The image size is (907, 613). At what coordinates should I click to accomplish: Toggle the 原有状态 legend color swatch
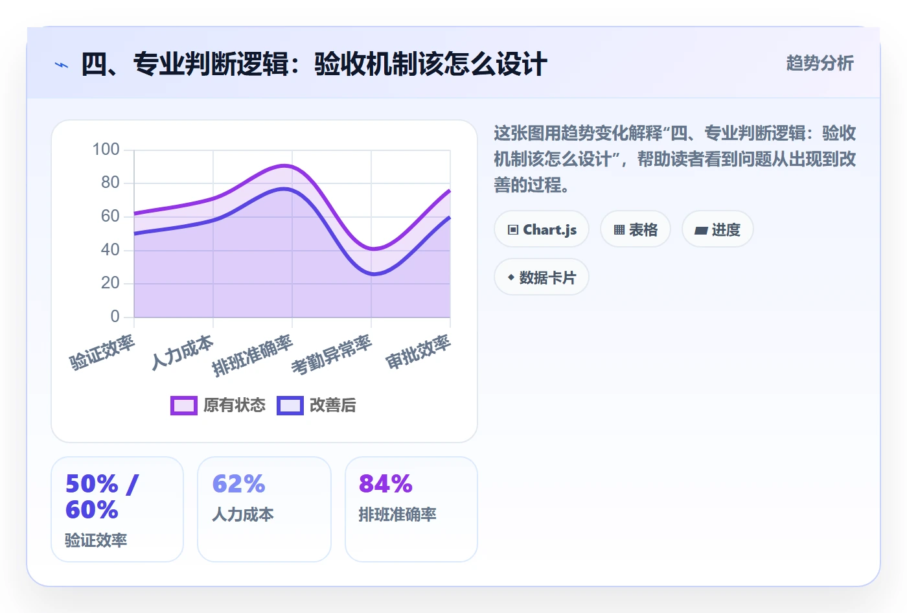[184, 406]
